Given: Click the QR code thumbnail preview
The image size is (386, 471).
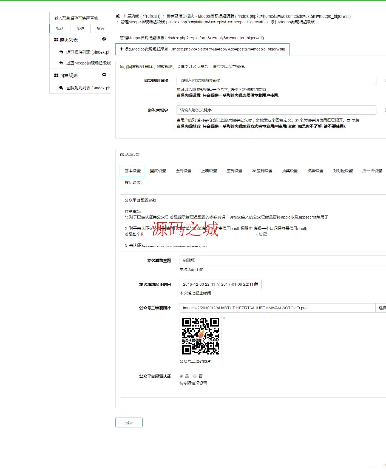Looking at the screenshot, I should [x=200, y=336].
